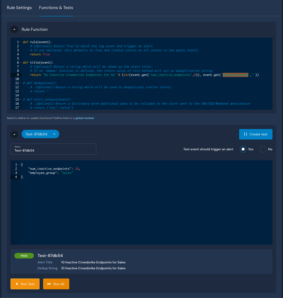This screenshot has height=298, width=283.
Task: Open the global module link
Action: [85, 118]
